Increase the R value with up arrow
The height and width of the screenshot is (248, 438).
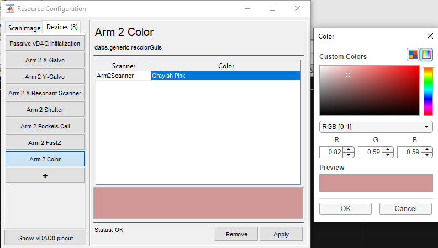pyautogui.click(x=349, y=150)
